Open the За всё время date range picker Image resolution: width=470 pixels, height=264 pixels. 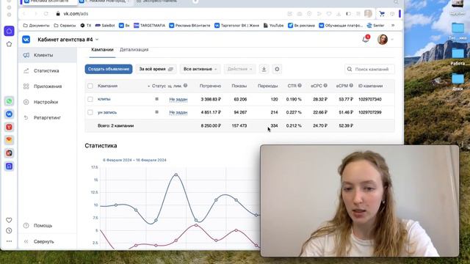[x=156, y=69]
